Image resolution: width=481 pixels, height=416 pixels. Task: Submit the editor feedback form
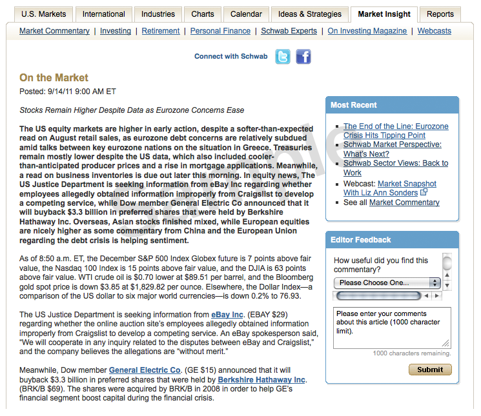[x=430, y=370]
